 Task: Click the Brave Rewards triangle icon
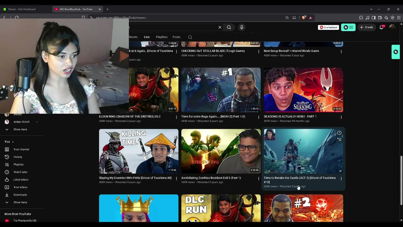point(310,18)
